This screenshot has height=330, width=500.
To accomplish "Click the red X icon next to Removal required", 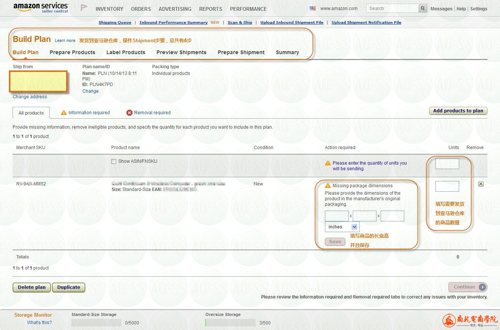I will pos(129,113).
